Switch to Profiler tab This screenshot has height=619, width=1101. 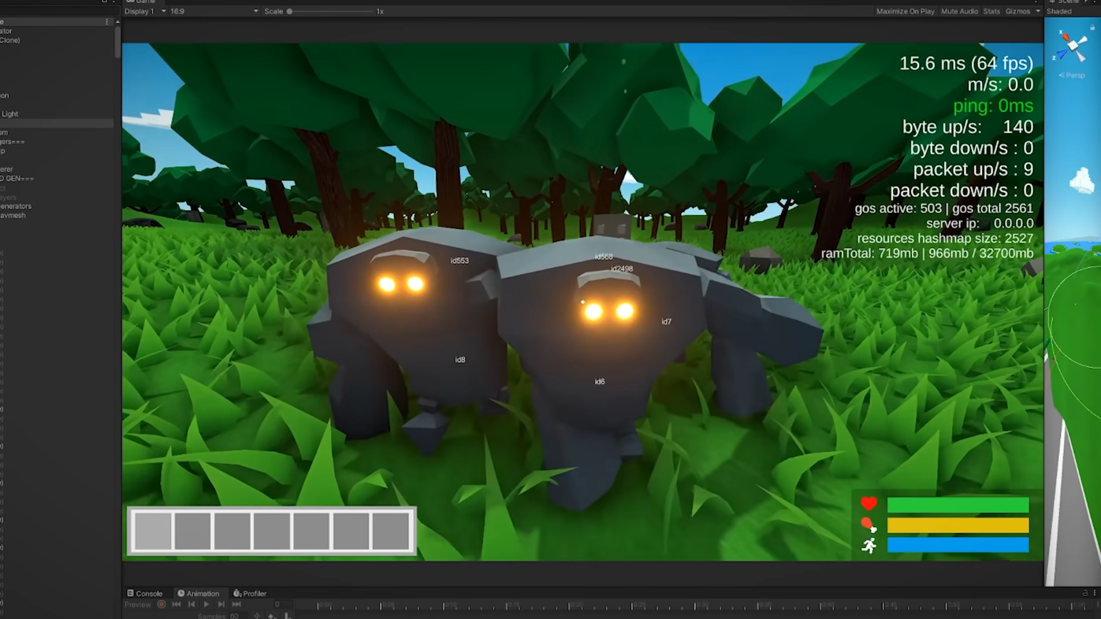(x=250, y=594)
